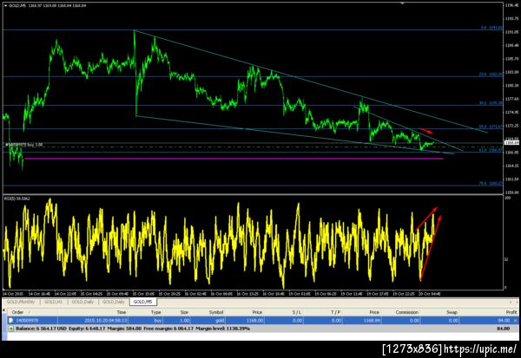Open the GOLD,H1 chart tab
521x358 pixels.
pyautogui.click(x=53, y=302)
